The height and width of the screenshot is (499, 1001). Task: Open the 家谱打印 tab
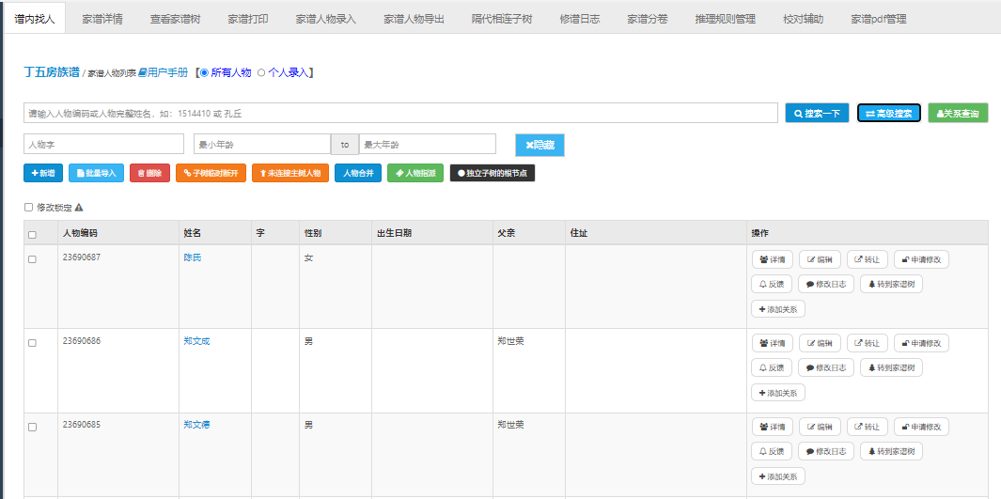coord(248,19)
